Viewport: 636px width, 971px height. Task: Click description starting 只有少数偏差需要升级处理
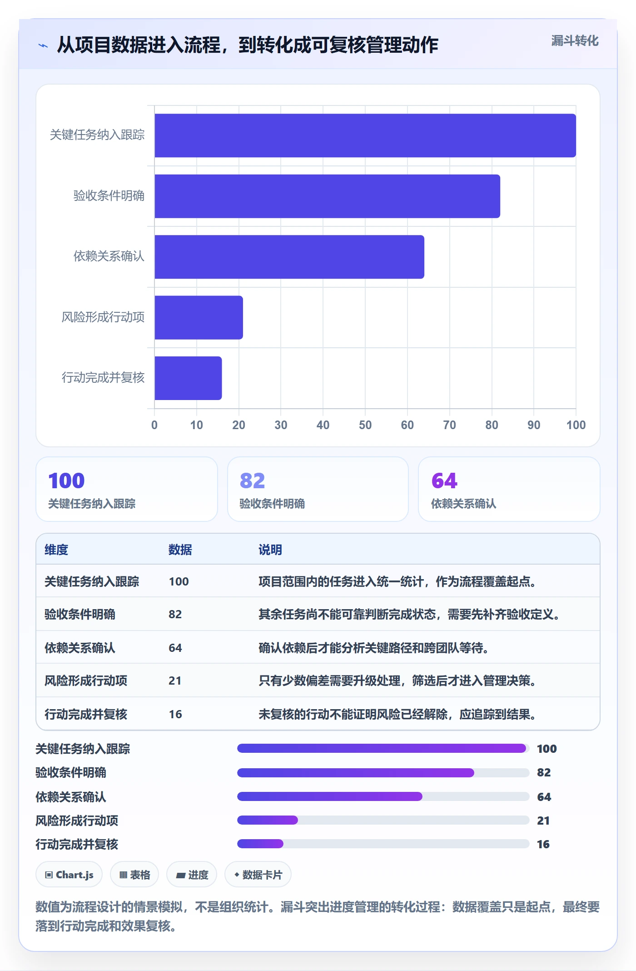point(397,681)
